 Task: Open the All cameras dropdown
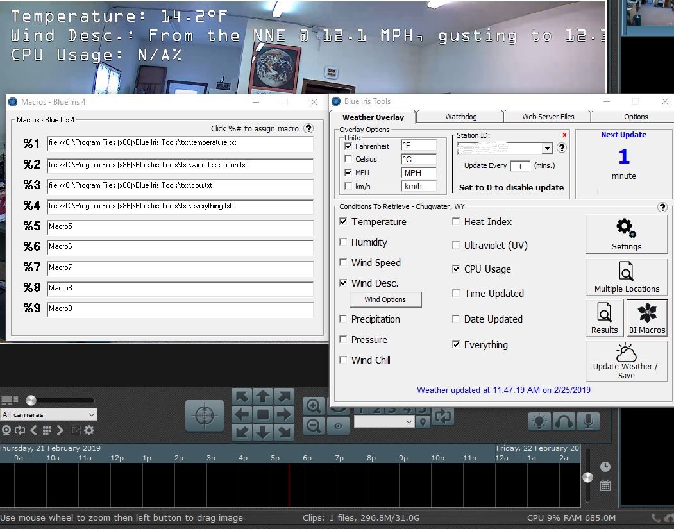click(x=49, y=414)
